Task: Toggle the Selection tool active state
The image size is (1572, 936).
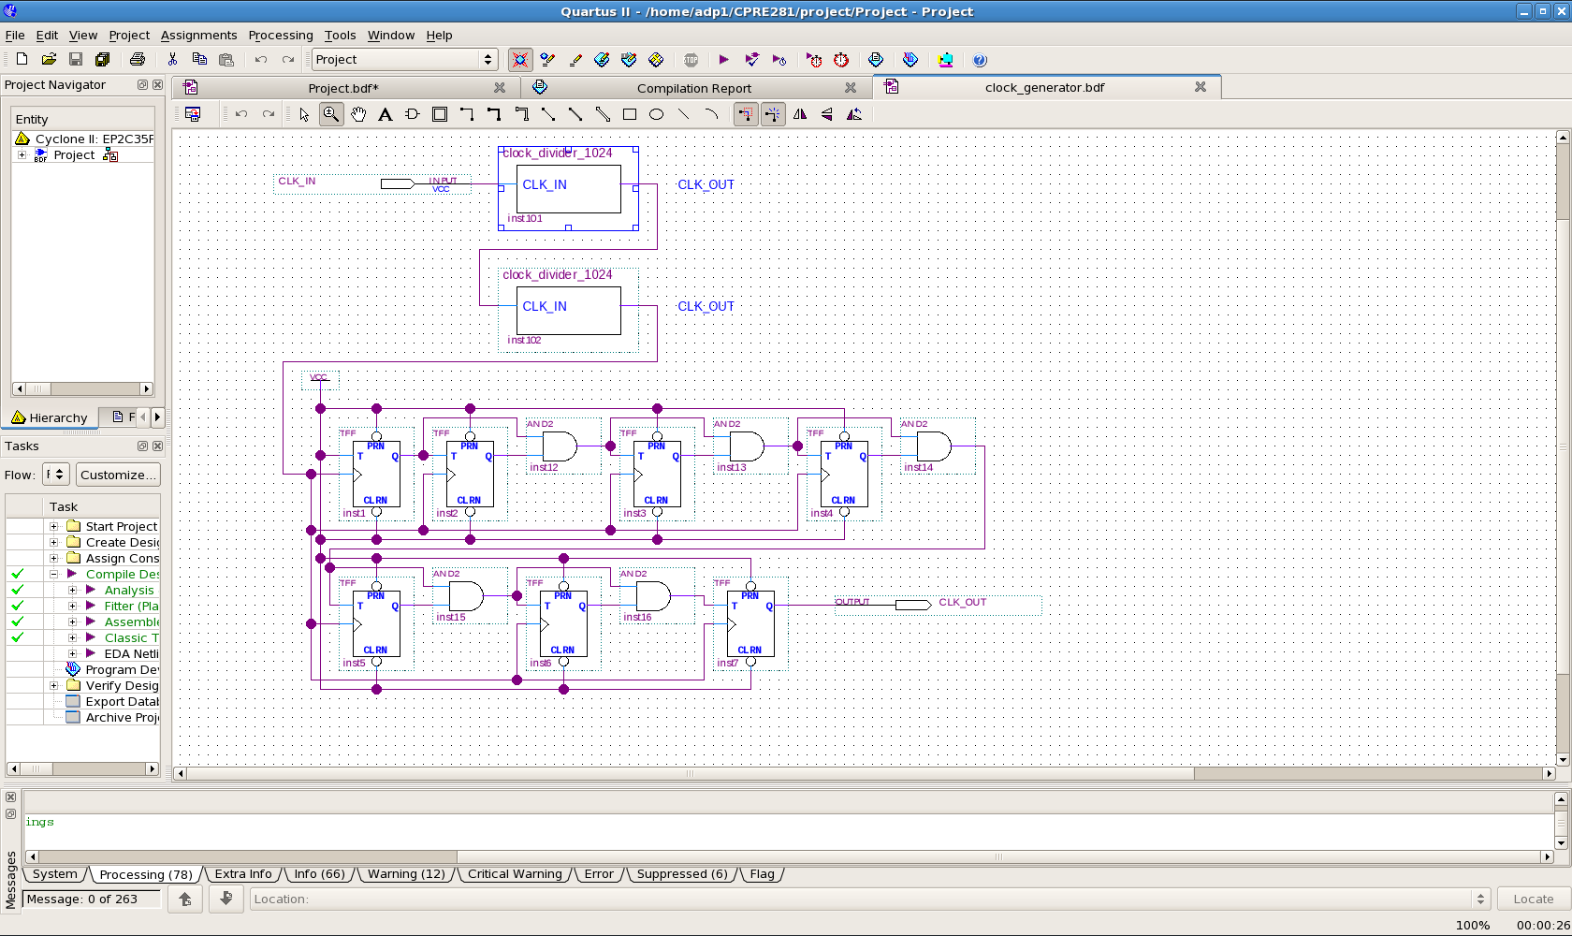Action: pos(302,113)
